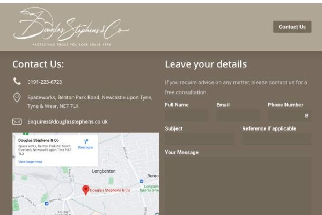Focus the Reference if applicable field
The image size is (322, 215).
(x=276, y=139)
